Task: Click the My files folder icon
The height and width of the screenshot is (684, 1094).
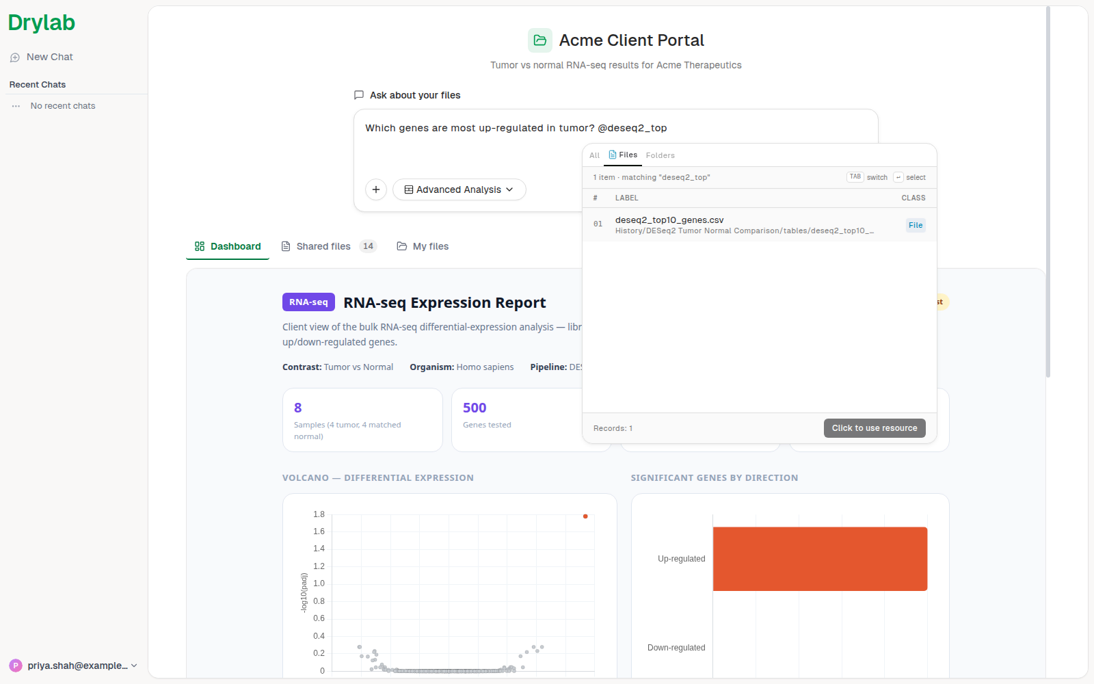Action: [402, 246]
